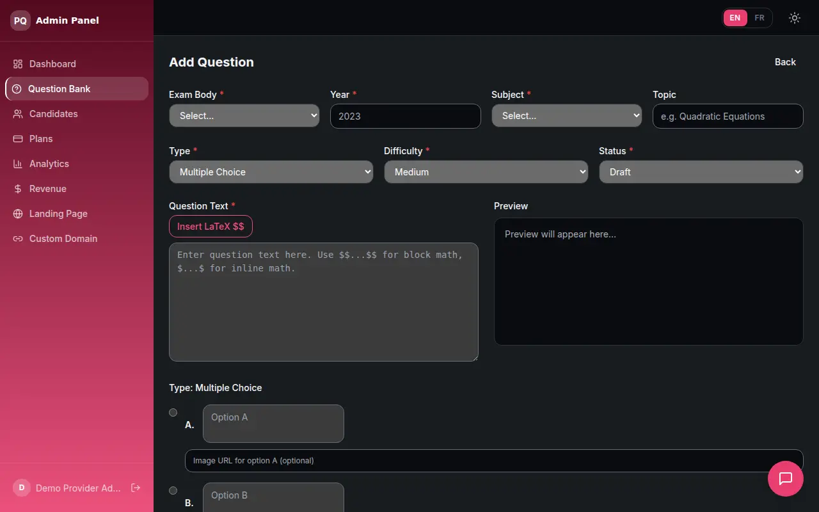819x512 pixels.
Task: Open the Candidates menu item
Action: pos(77,114)
